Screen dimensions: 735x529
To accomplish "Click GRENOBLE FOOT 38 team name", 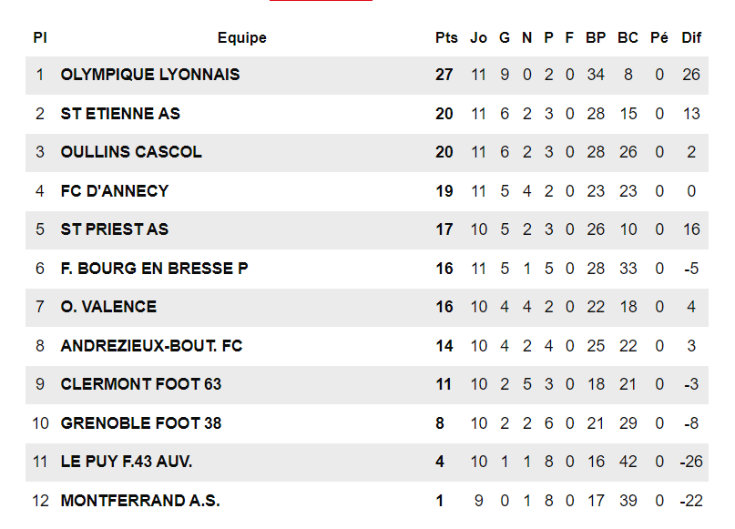I will pyautogui.click(x=141, y=423).
